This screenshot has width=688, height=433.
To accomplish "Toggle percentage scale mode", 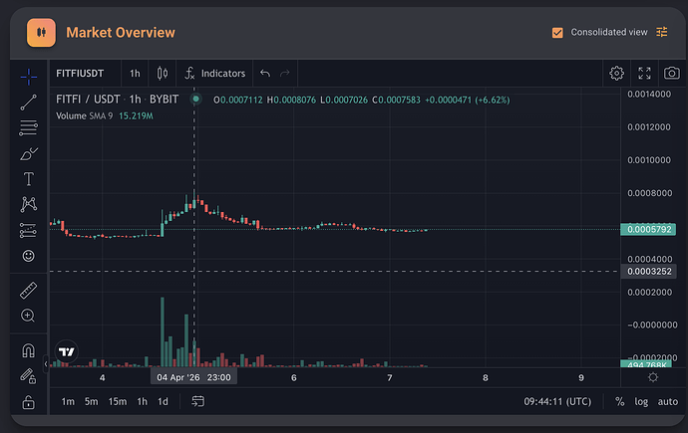I will pyautogui.click(x=619, y=401).
